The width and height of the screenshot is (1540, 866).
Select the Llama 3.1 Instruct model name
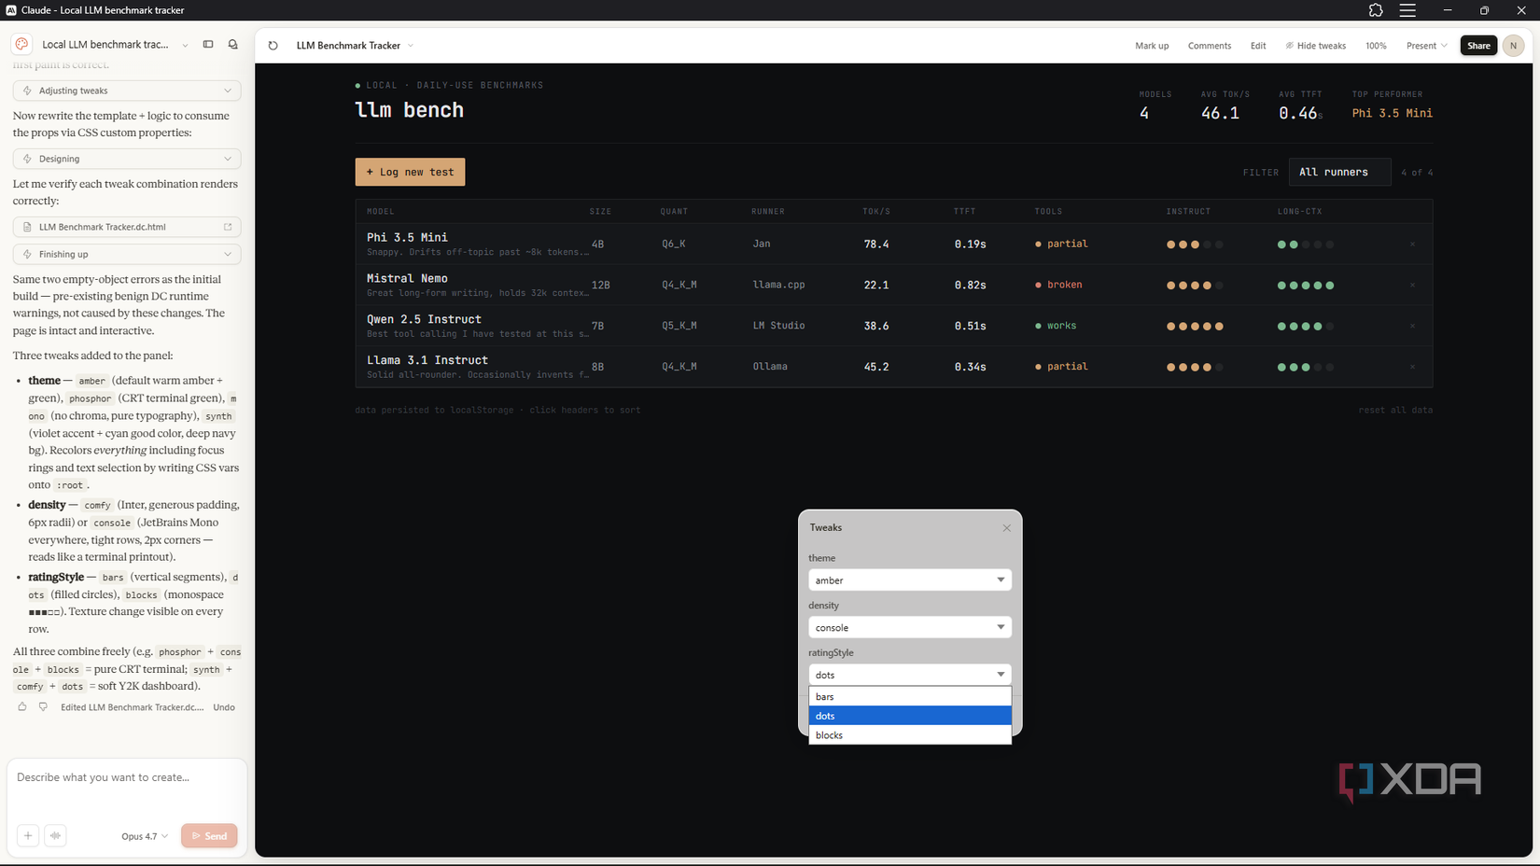(427, 360)
